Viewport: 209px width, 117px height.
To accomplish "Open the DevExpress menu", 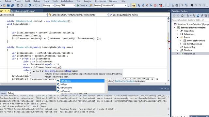I will (x=100, y=1).
